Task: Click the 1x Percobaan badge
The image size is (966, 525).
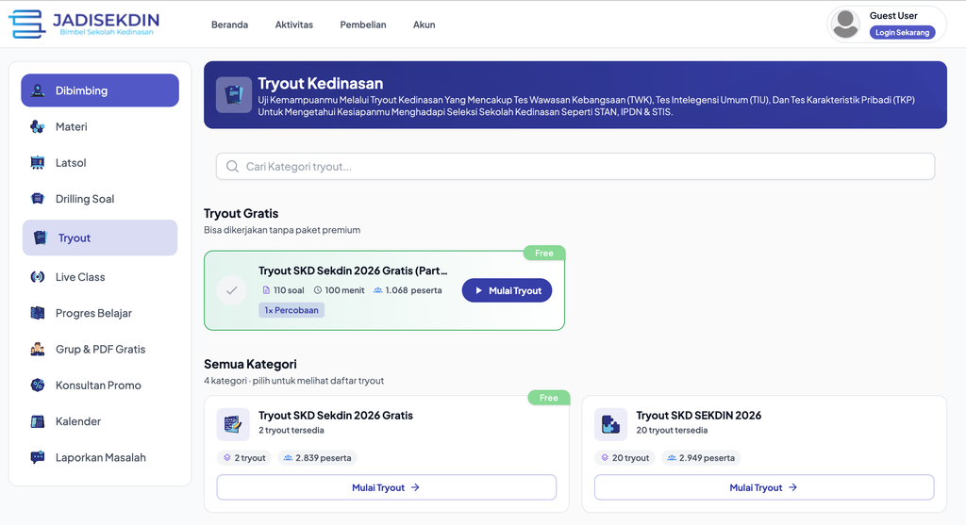Action: 291,310
